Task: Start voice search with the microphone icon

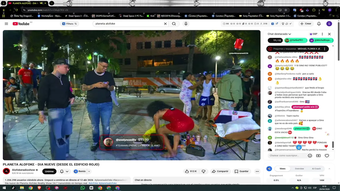Action: [186, 24]
